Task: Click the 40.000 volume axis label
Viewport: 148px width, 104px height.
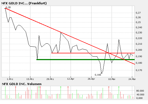Action: [140, 95]
